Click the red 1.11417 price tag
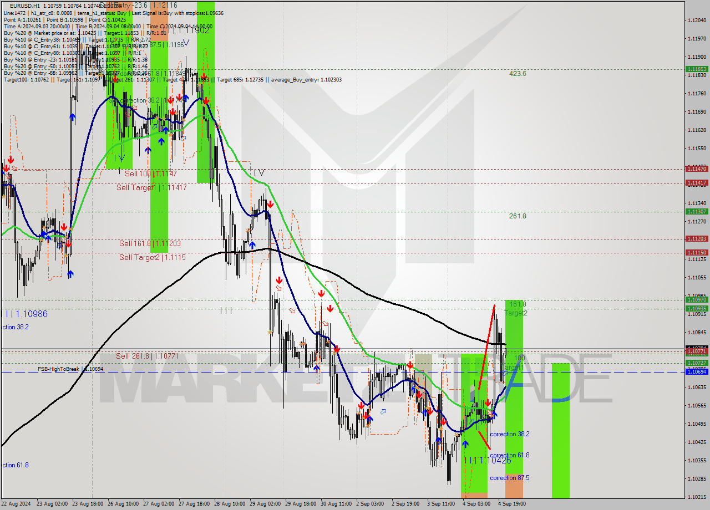 (697, 182)
